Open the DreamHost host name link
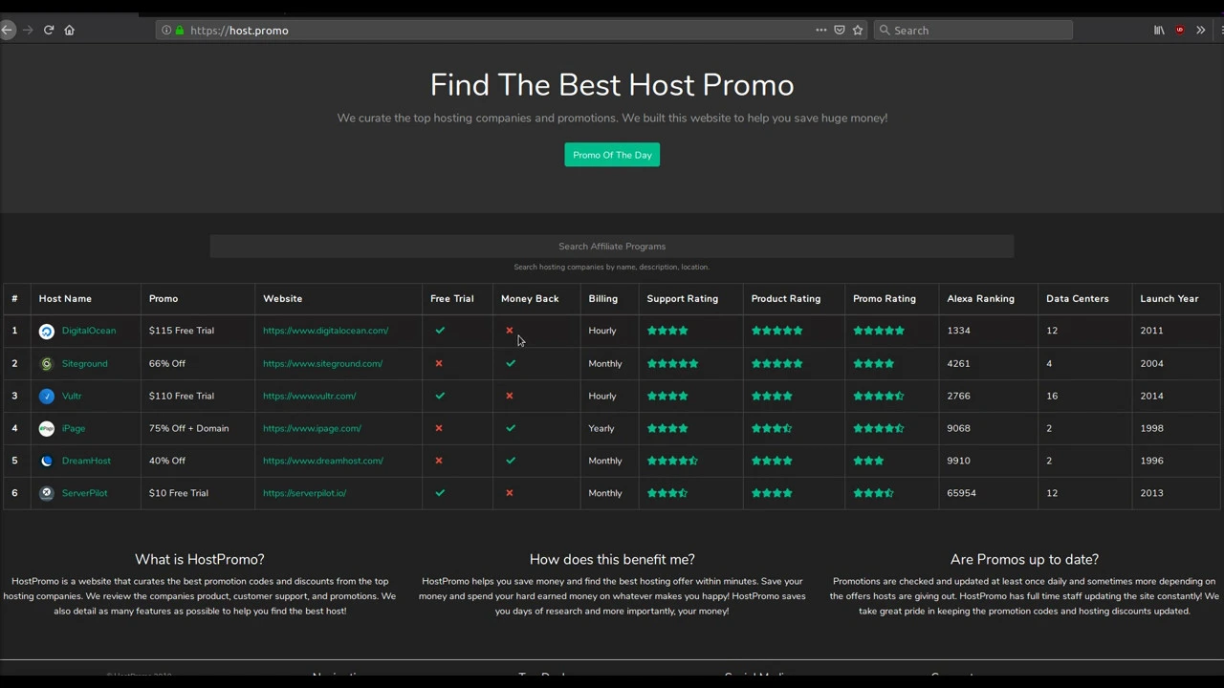The height and width of the screenshot is (688, 1224). pyautogui.click(x=86, y=461)
